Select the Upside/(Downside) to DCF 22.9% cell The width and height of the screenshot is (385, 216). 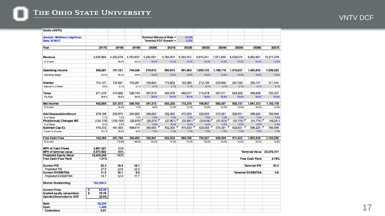click(97, 196)
